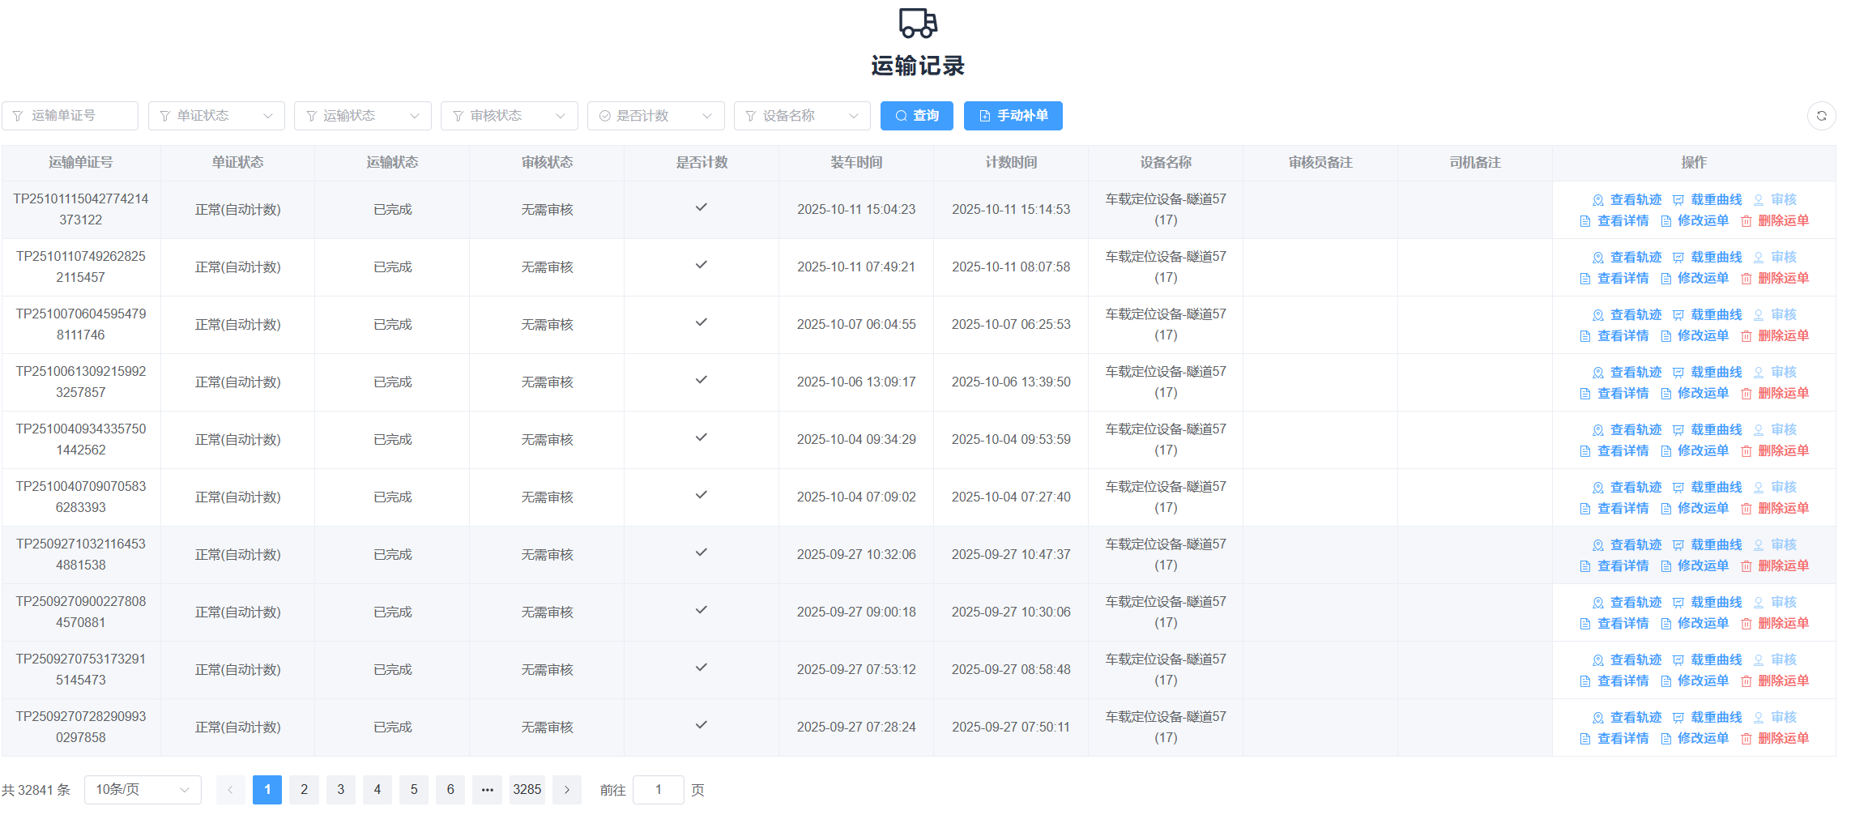Expand the 单证状态 filter dropdown

[216, 116]
